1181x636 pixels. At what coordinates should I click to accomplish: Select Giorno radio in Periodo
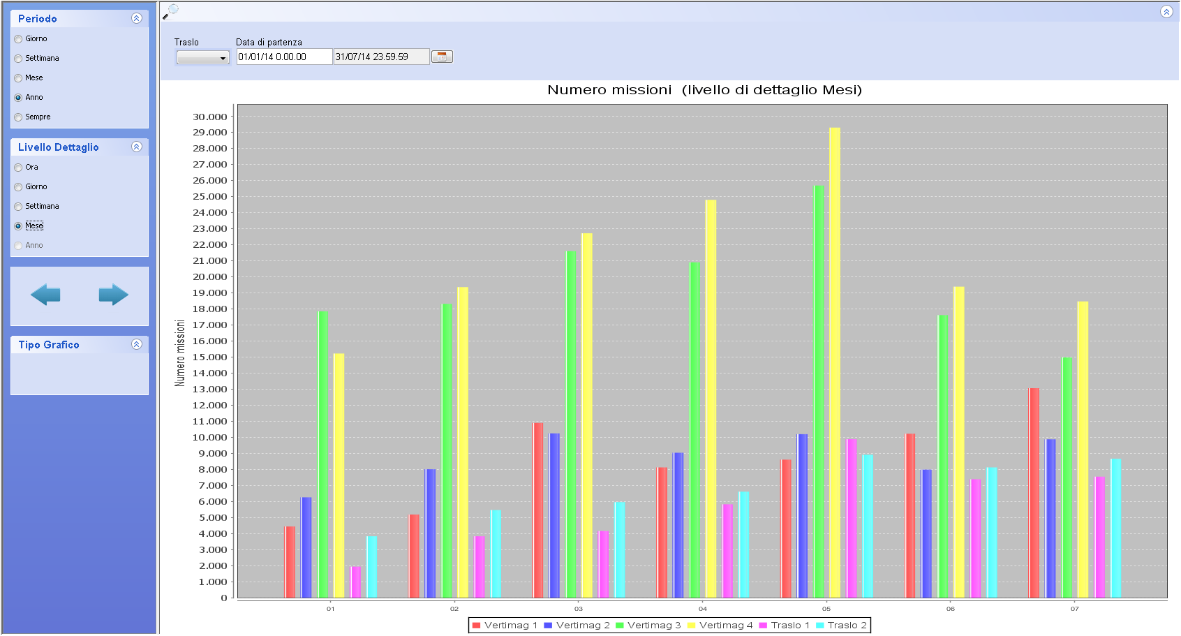pyautogui.click(x=18, y=39)
